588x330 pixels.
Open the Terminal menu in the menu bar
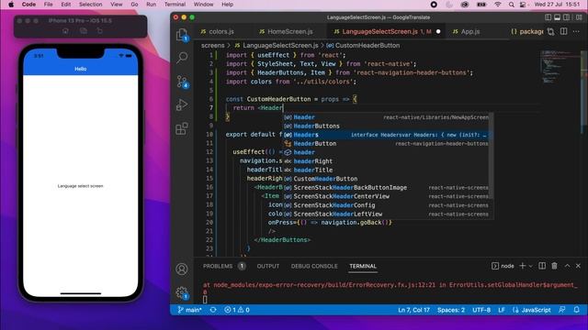click(175, 5)
